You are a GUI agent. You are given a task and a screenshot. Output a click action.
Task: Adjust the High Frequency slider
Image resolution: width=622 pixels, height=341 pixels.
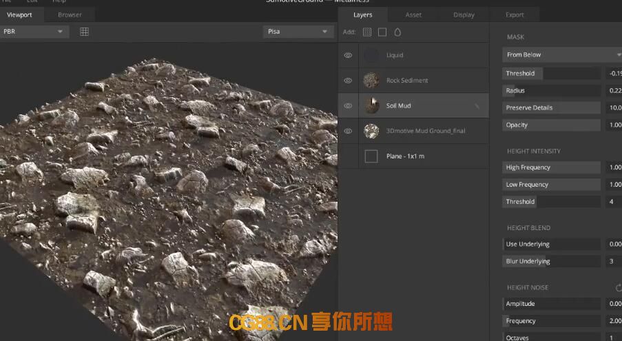(x=551, y=167)
